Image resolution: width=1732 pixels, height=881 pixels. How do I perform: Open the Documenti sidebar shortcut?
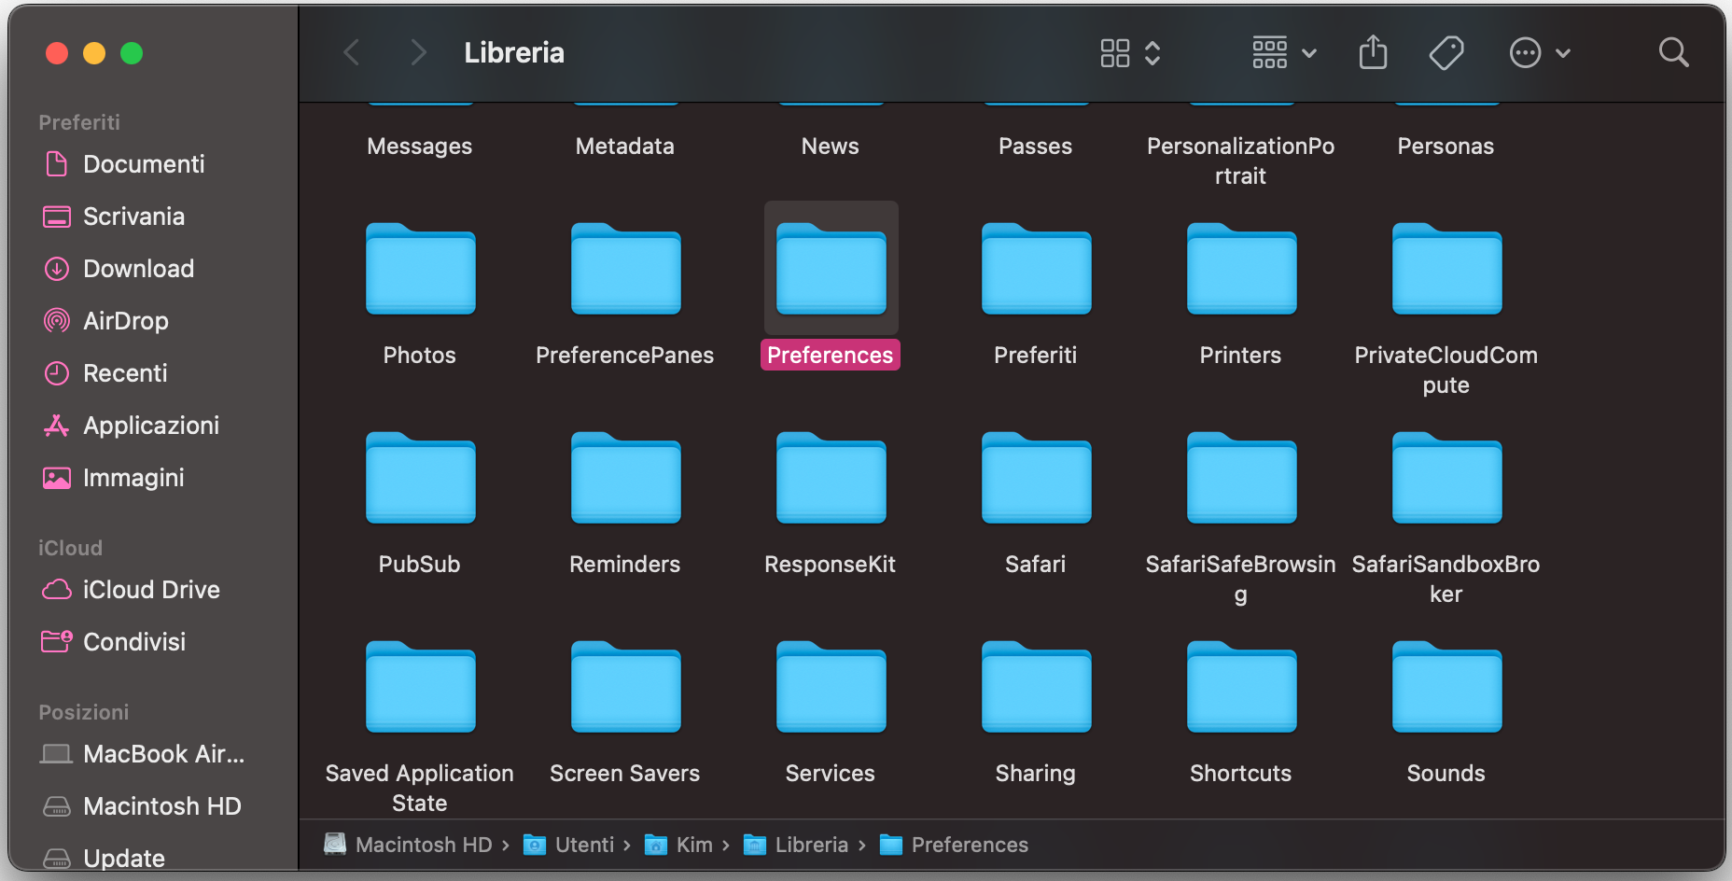pos(144,163)
